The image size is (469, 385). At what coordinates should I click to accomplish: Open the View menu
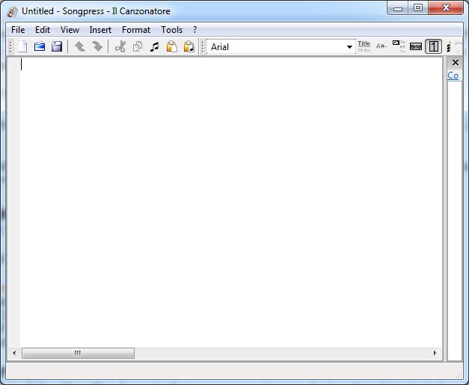point(70,30)
